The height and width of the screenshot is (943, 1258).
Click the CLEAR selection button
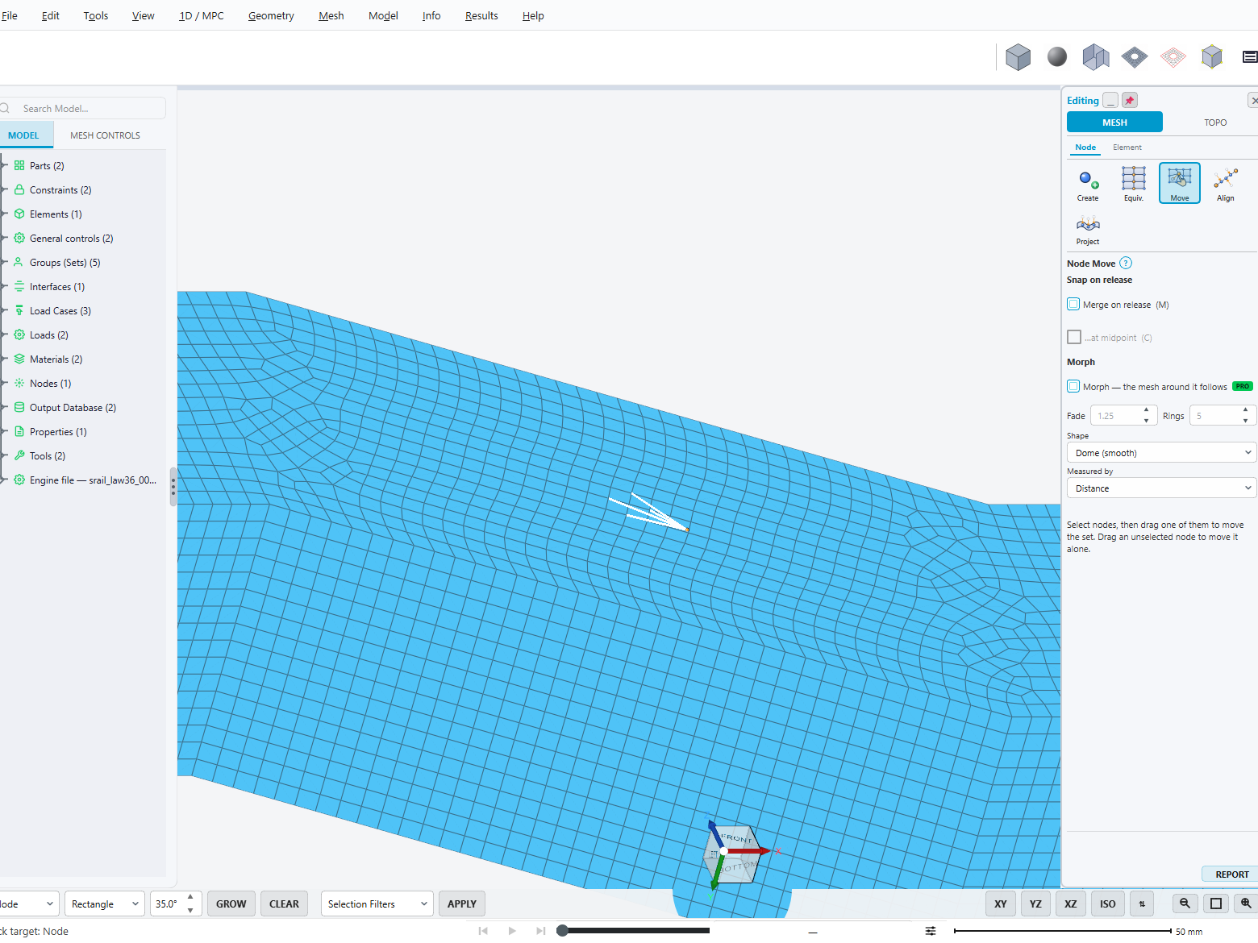click(x=284, y=904)
